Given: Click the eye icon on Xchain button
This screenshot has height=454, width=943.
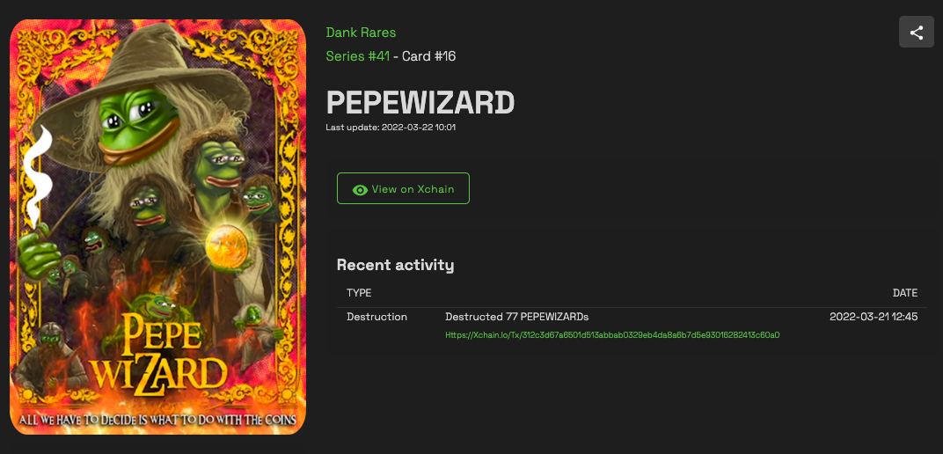Looking at the screenshot, I should pos(361,189).
